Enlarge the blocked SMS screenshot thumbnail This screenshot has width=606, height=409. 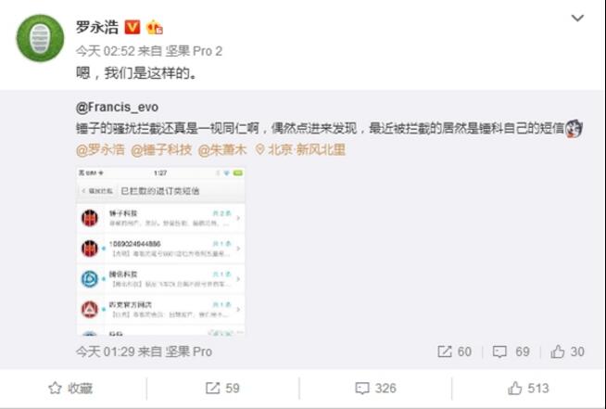[x=161, y=251]
